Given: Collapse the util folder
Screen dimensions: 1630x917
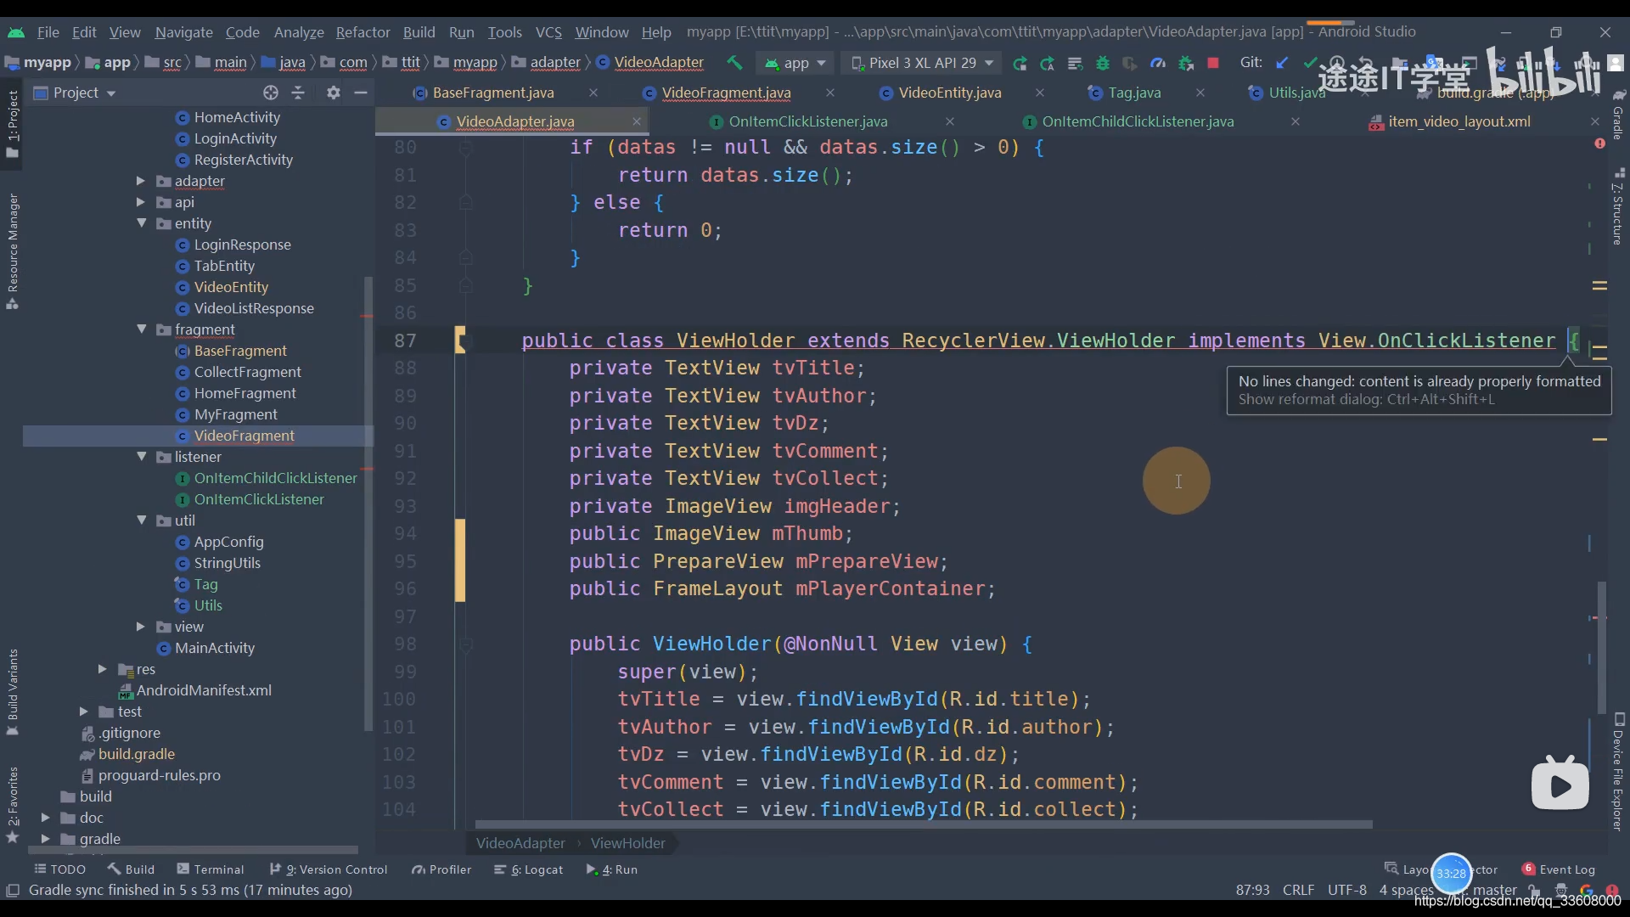Looking at the screenshot, I should coord(142,520).
